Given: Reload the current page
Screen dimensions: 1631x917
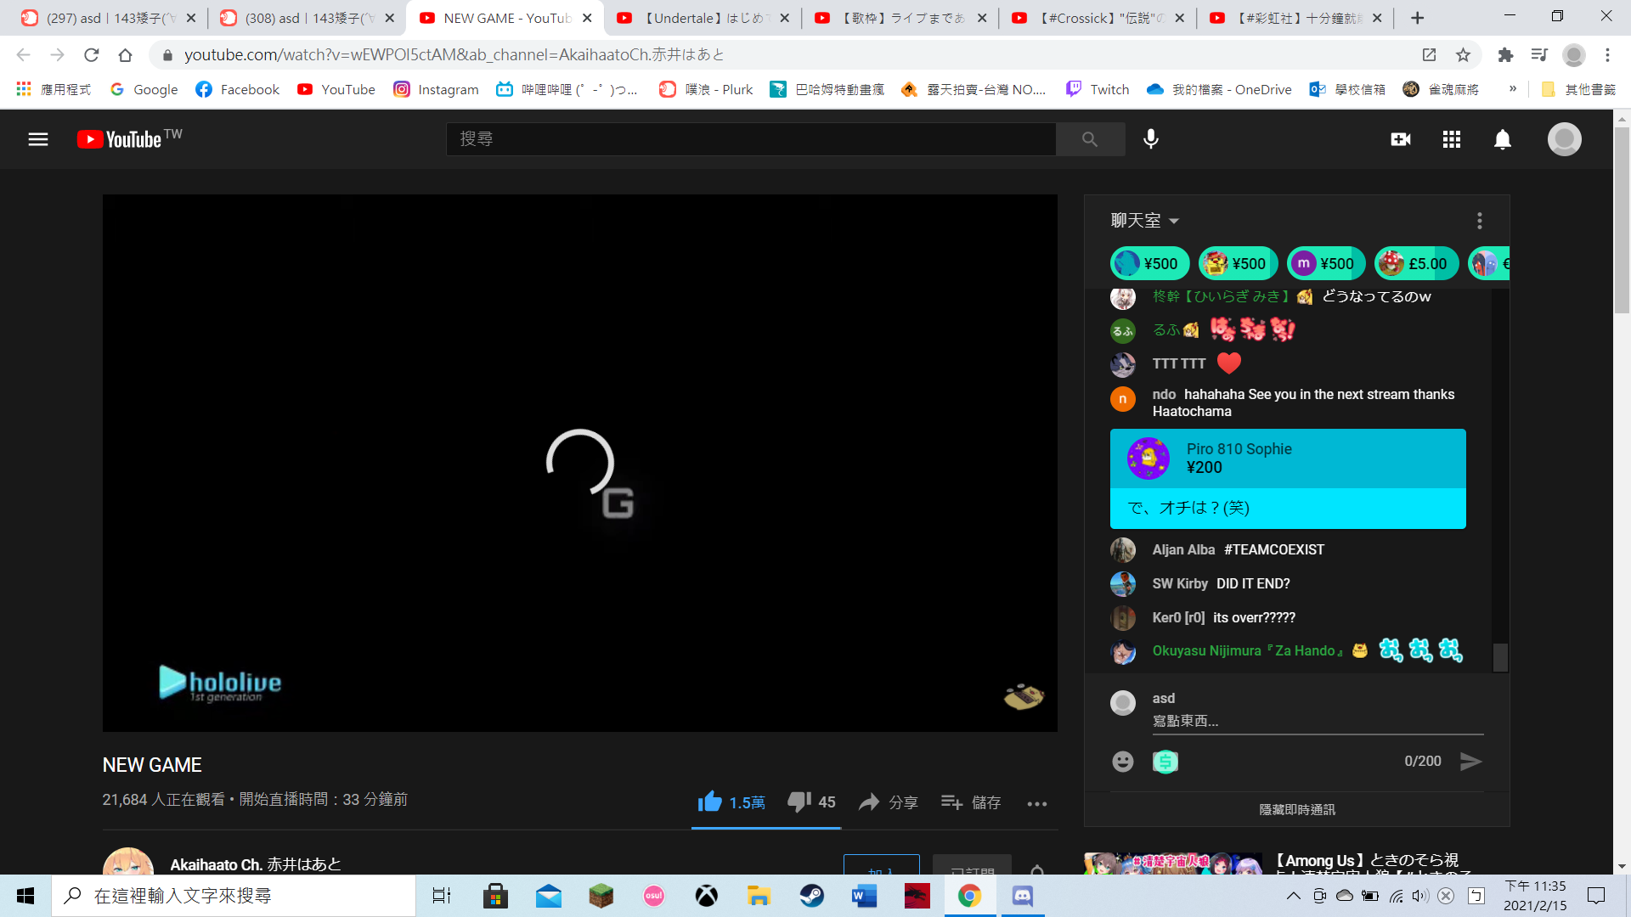Looking at the screenshot, I should 91,55.
